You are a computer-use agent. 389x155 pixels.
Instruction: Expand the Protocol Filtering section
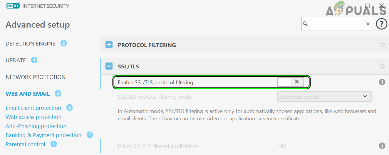(109, 45)
